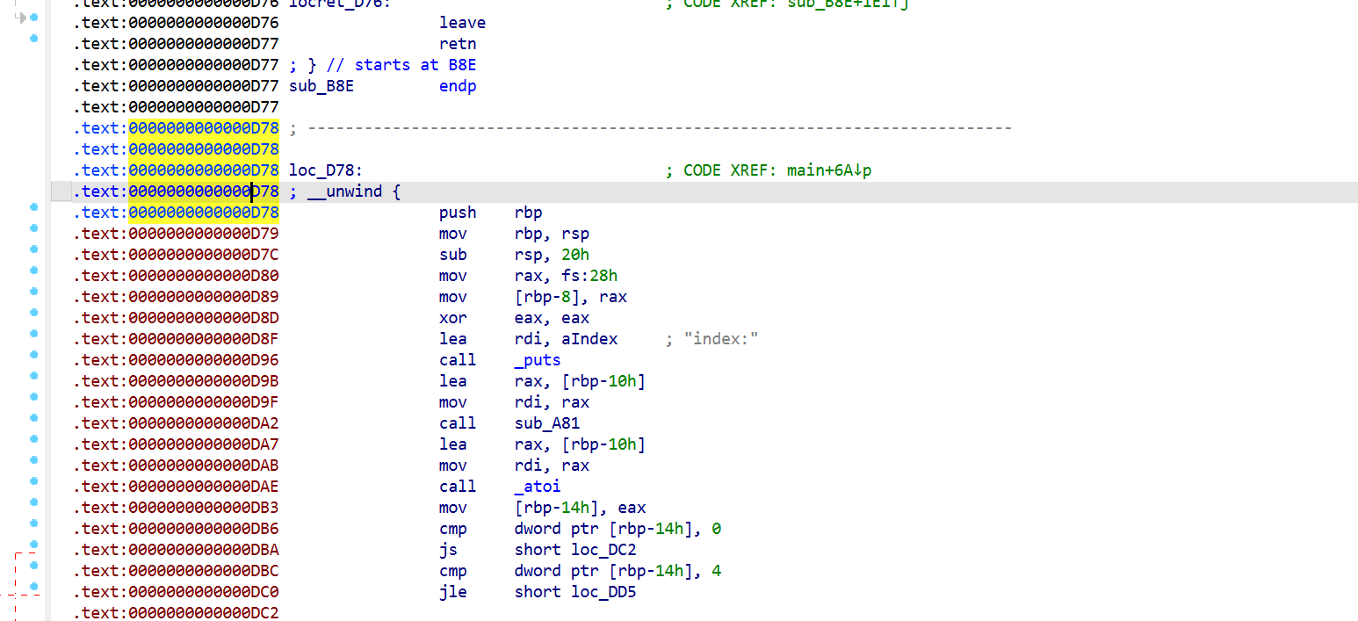1358x621 pixels.
Task: Select the push mnemonic
Action: (x=458, y=213)
